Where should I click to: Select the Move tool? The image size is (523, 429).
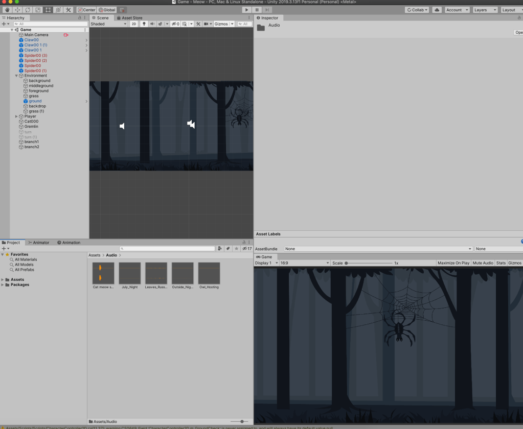[x=17, y=10]
